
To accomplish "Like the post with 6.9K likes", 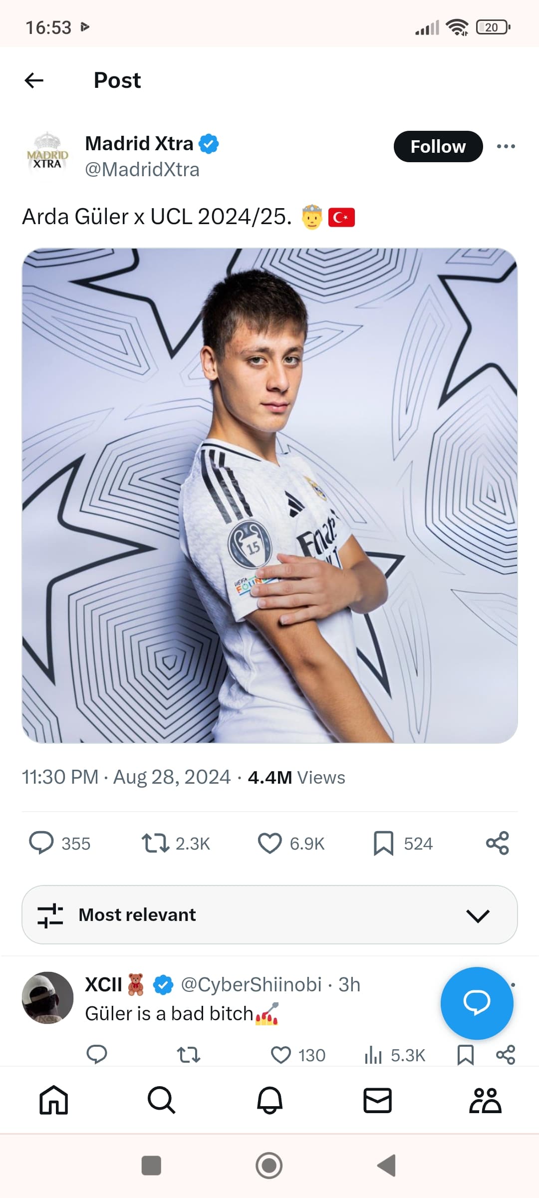I will tap(270, 843).
